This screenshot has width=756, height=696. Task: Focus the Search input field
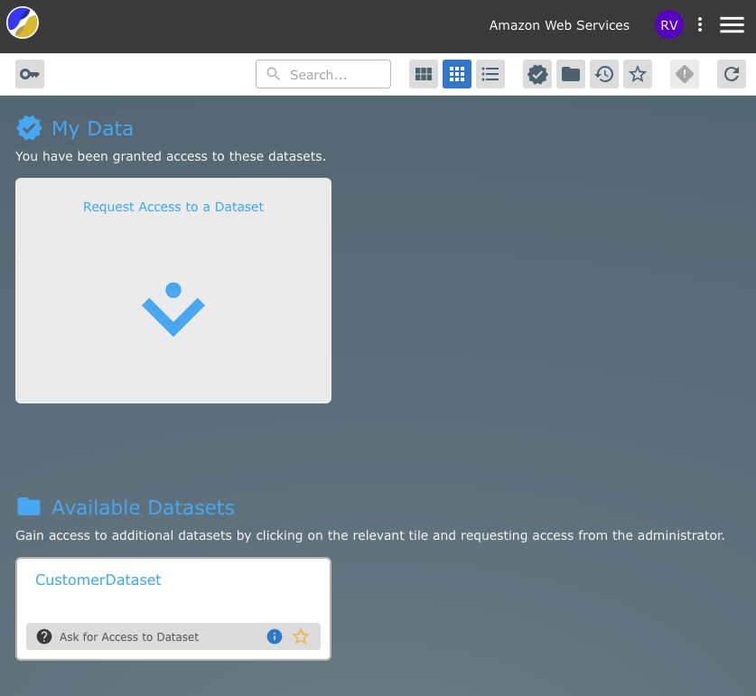[x=323, y=74]
